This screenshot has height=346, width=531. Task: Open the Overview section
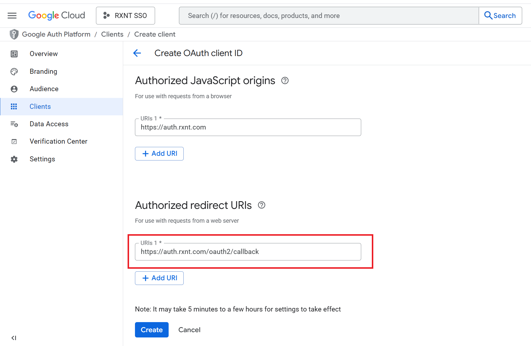click(x=43, y=54)
